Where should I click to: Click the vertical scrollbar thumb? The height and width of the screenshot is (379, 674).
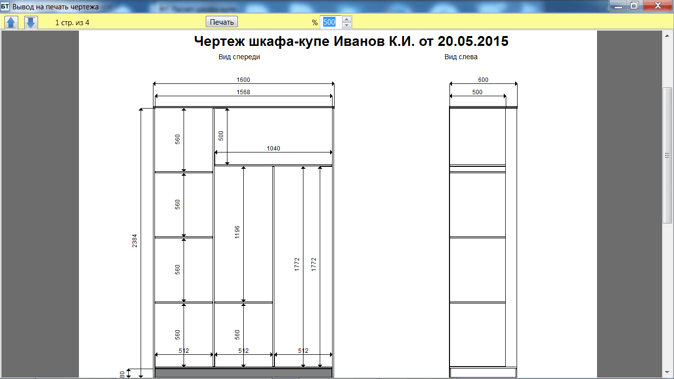[x=668, y=155]
